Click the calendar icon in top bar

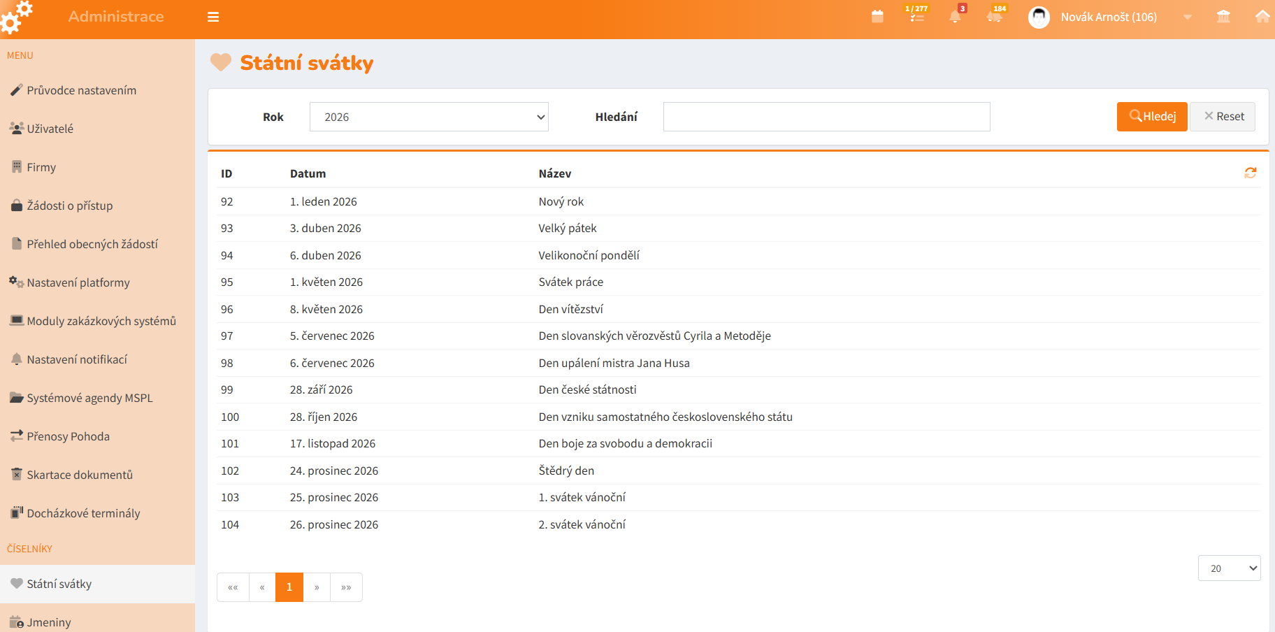(x=877, y=17)
